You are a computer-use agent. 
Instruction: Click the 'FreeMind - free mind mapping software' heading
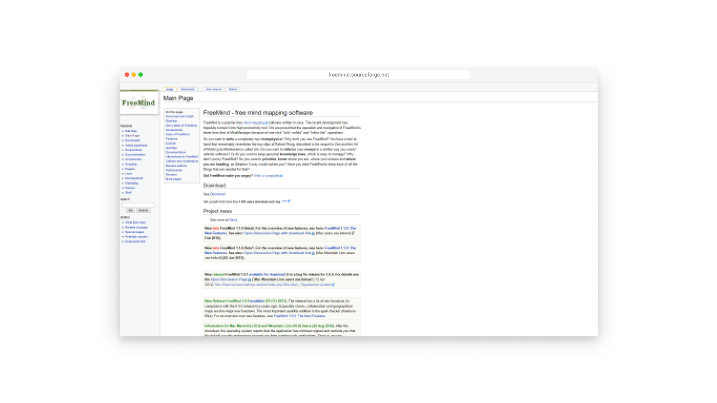pos(258,113)
